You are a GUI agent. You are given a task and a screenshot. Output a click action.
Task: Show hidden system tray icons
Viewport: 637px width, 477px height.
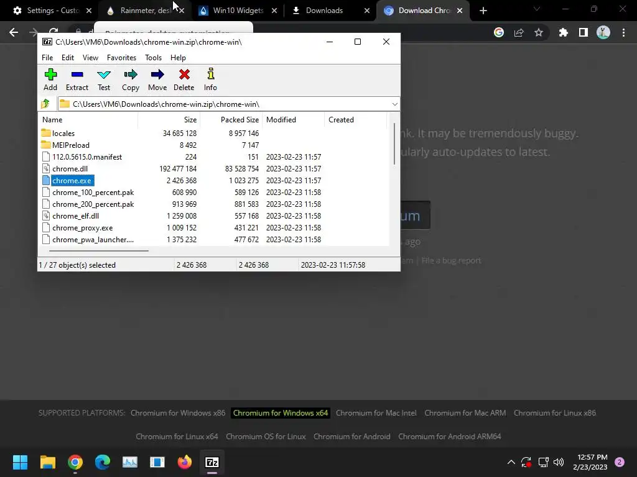pyautogui.click(x=511, y=462)
